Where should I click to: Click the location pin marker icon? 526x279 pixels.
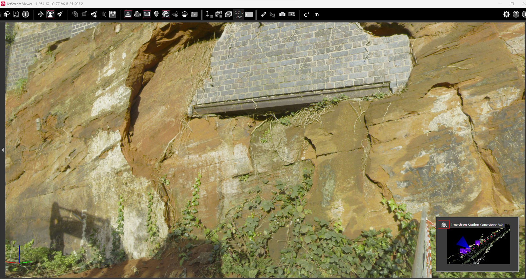point(156,14)
